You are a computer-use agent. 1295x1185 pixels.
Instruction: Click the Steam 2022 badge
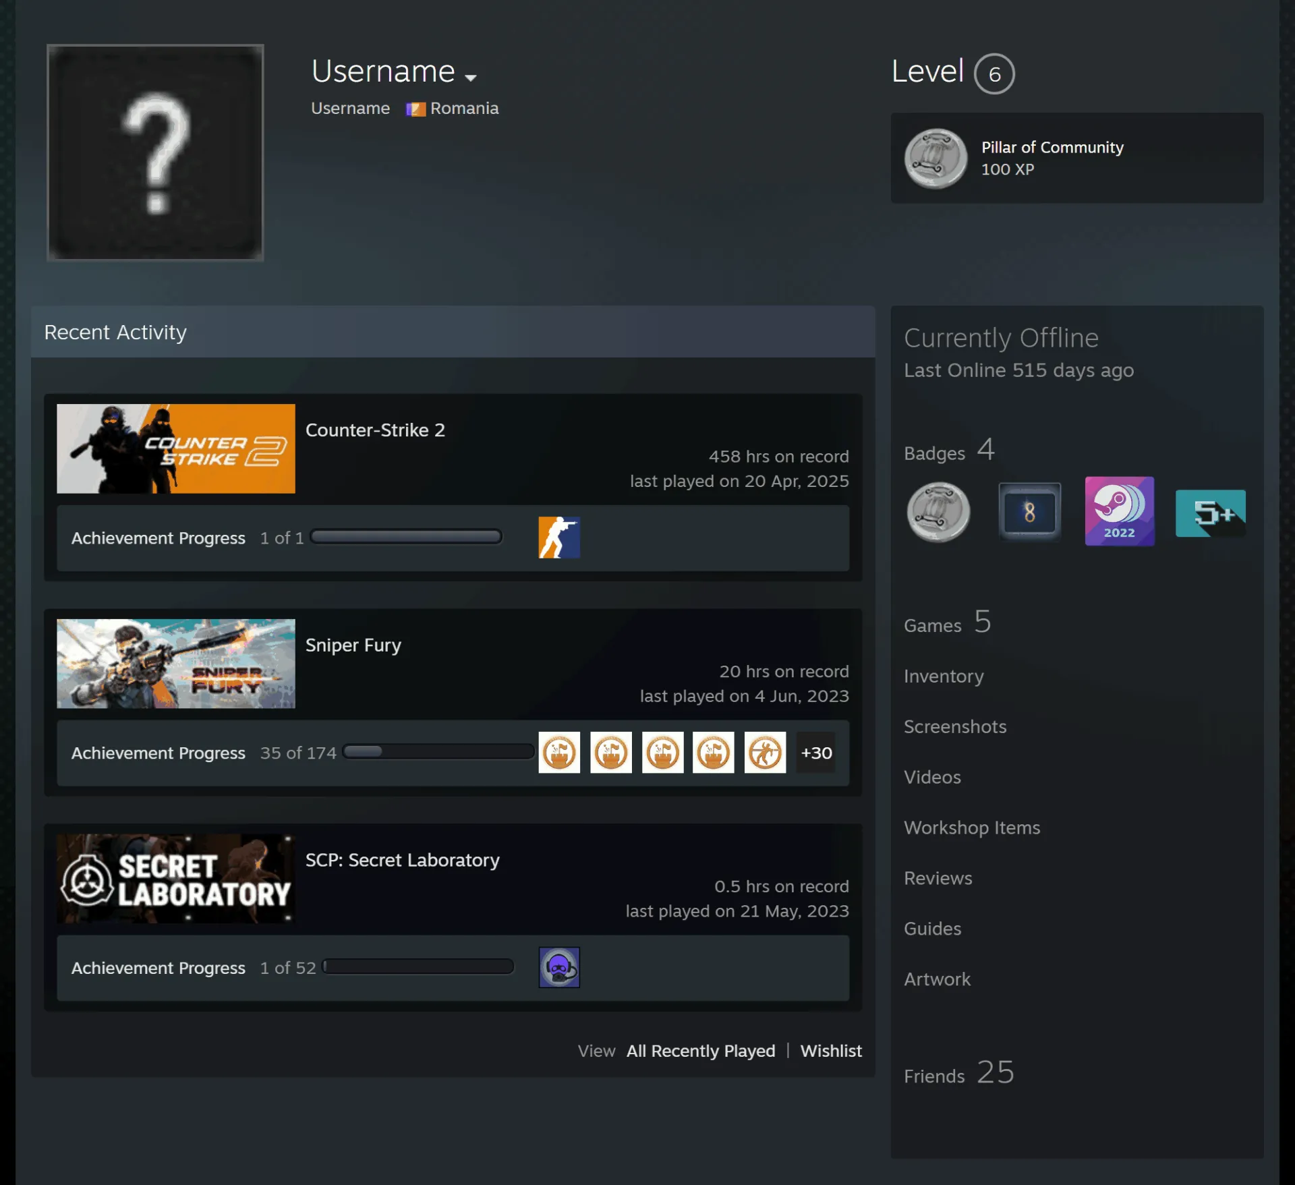tap(1120, 511)
